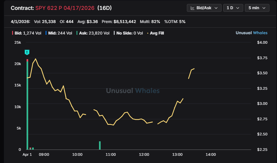Click the 11:00 time axis label
Image resolution: width=277 pixels, height=163 pixels.
point(111,154)
